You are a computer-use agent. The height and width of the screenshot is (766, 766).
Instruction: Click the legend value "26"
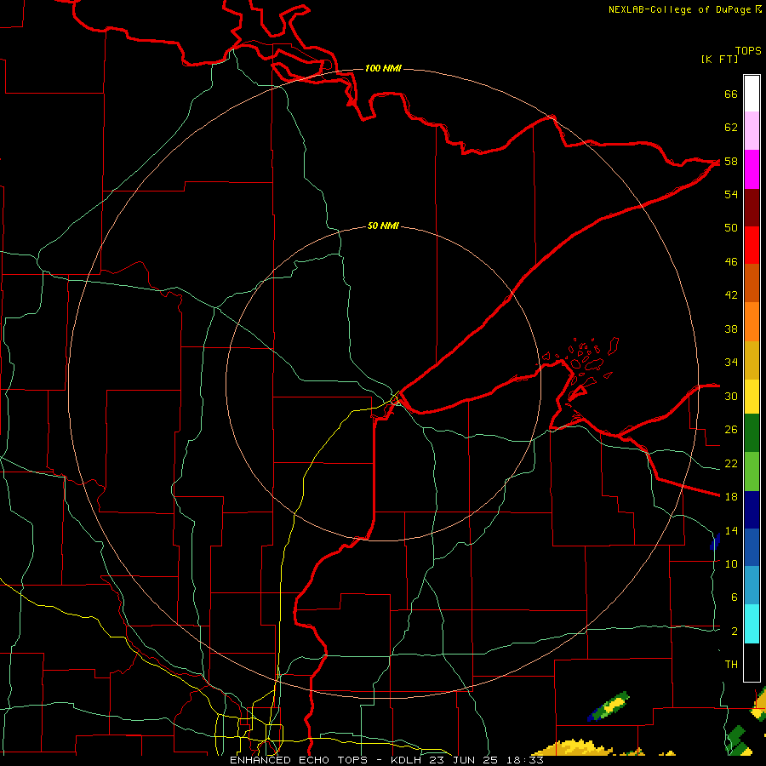731,430
